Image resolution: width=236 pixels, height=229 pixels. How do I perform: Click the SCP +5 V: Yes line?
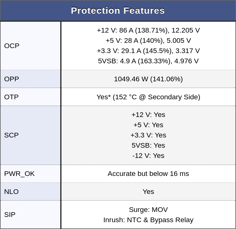[148, 125]
